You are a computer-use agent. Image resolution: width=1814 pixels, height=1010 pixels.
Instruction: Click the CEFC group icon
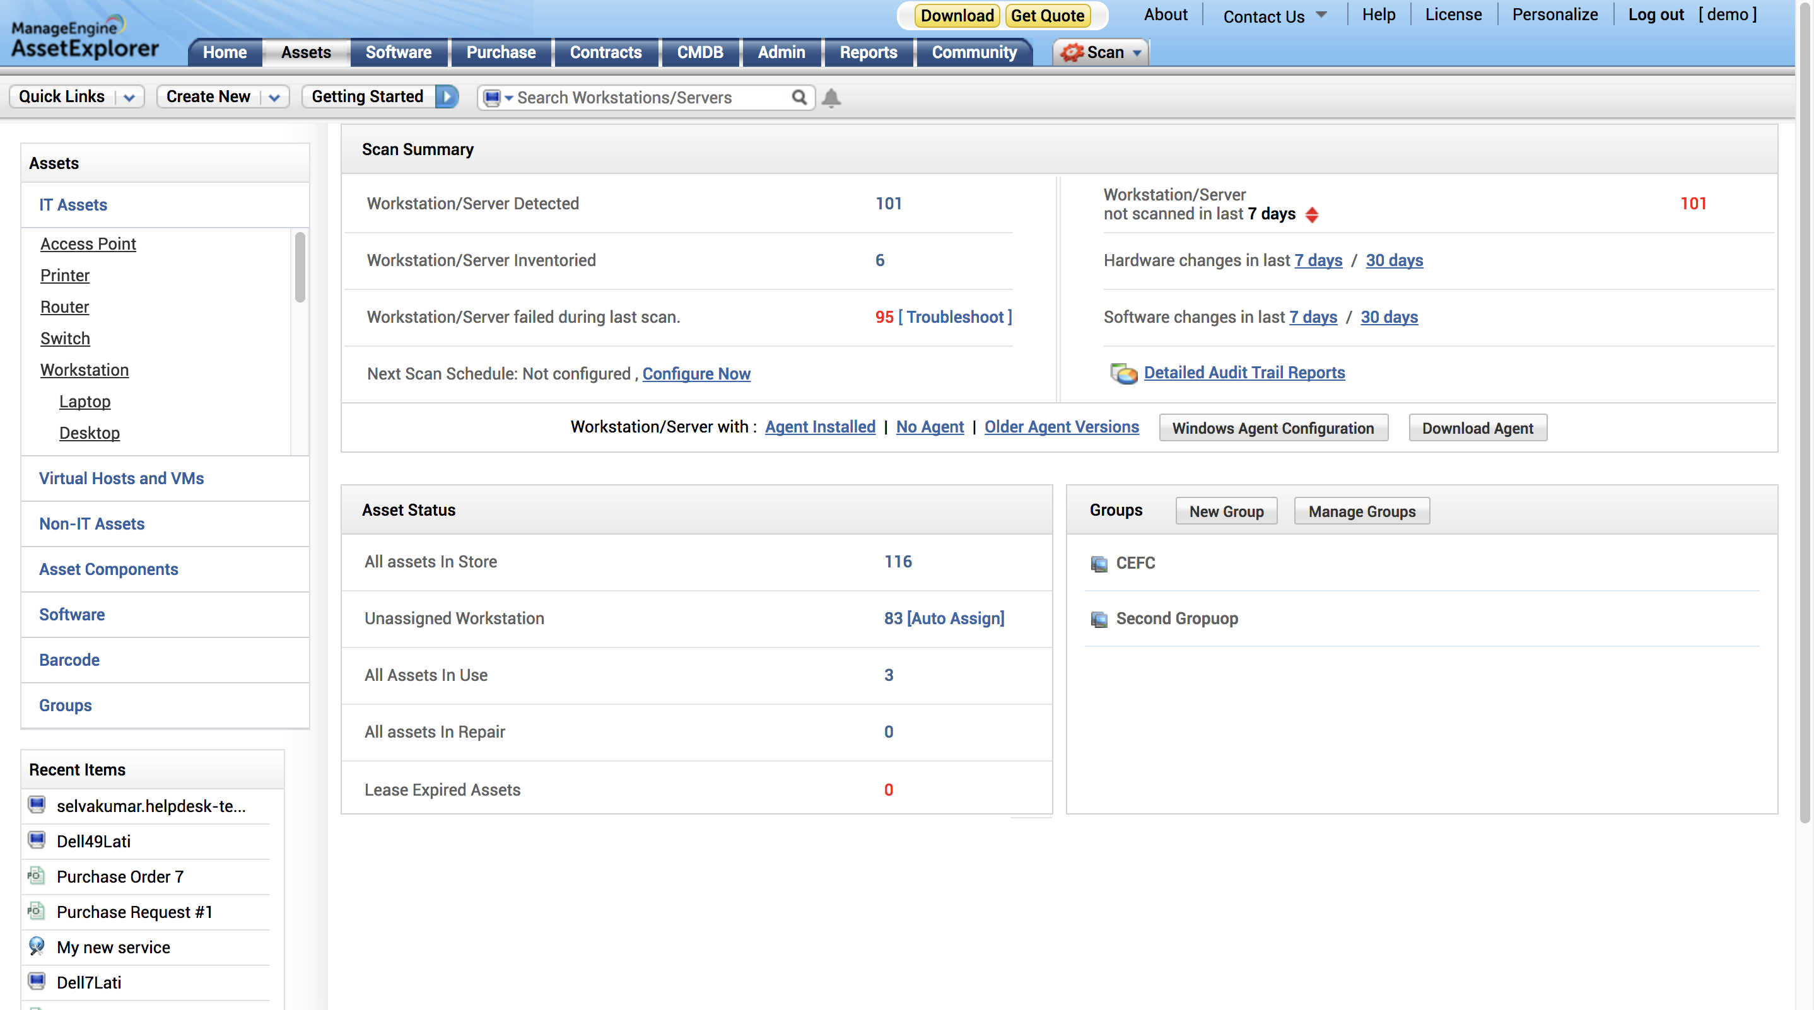(1099, 564)
